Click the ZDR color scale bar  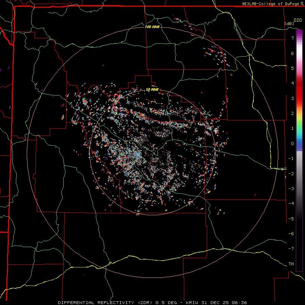tap(299, 150)
